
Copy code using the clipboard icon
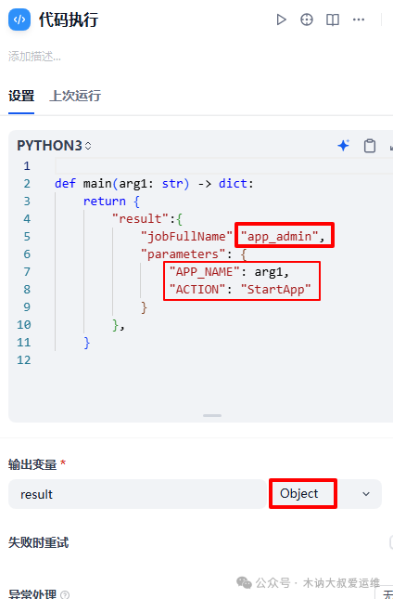click(x=370, y=146)
